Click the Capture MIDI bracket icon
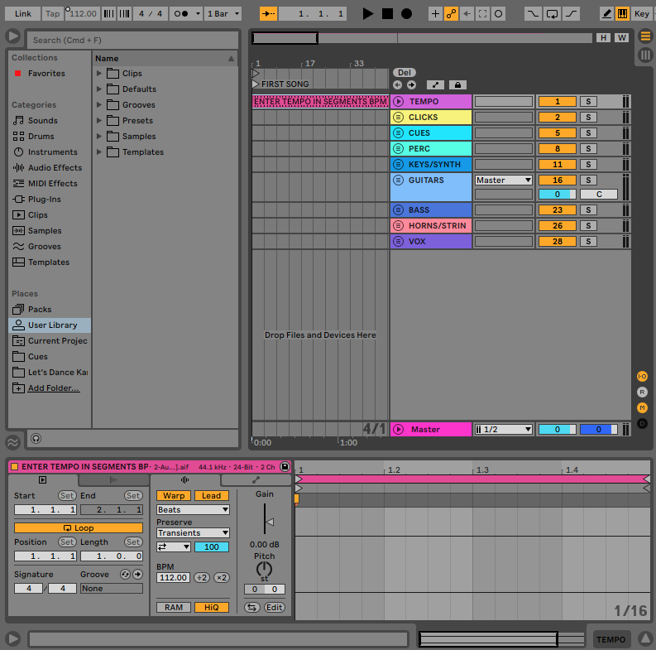This screenshot has height=650, width=656. point(483,14)
